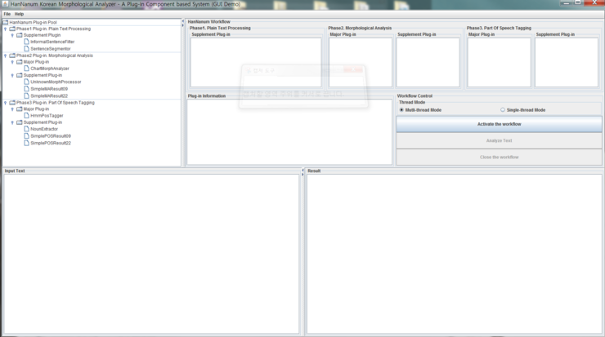Select the Supplement Plug-in folder icon under Phase2
605x337 pixels.
[20, 75]
